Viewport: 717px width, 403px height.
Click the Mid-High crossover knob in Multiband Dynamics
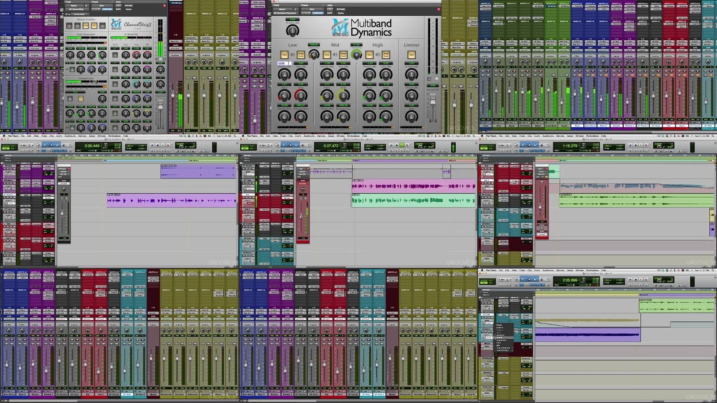[356, 55]
